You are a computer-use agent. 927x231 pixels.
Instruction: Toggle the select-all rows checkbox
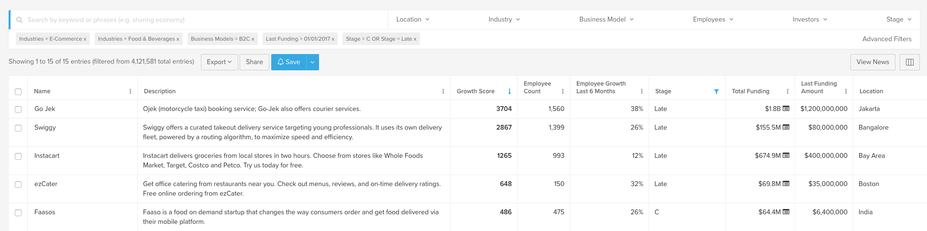pyautogui.click(x=18, y=92)
